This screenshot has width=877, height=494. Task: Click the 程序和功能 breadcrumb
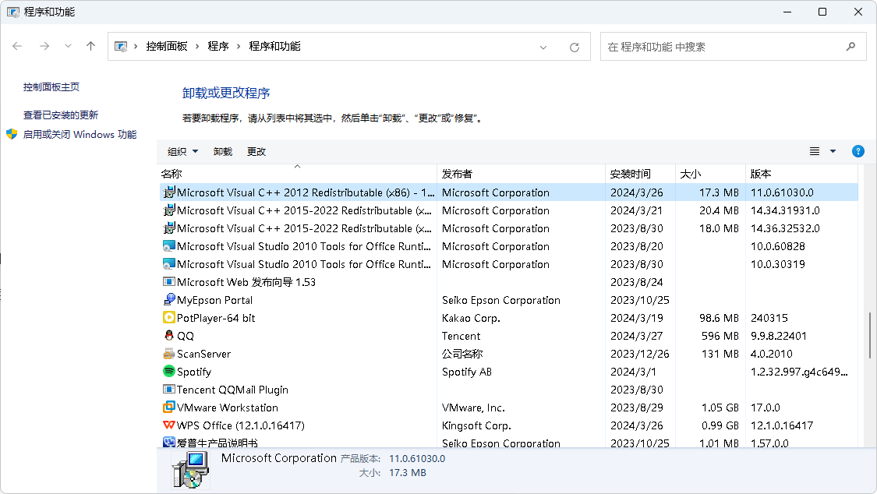pos(274,47)
